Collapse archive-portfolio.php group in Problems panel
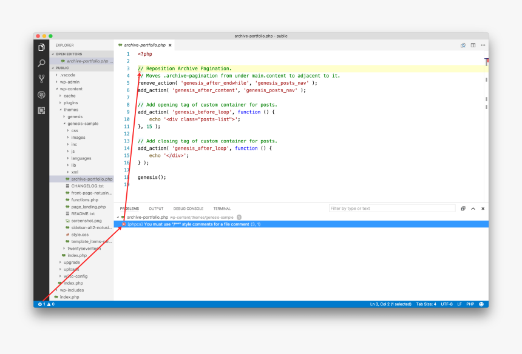 point(118,218)
